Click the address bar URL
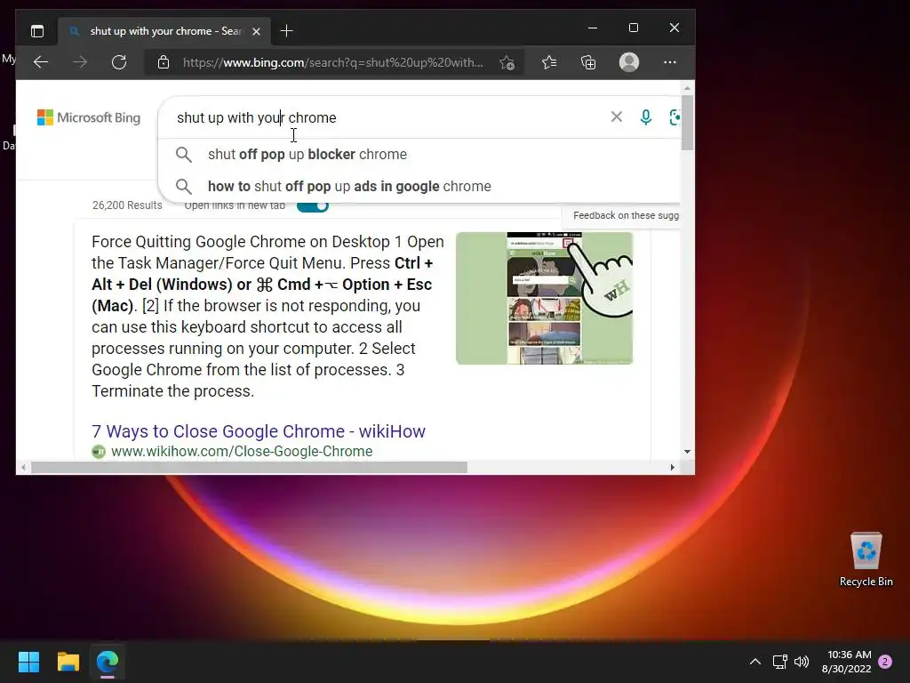 tap(332, 63)
